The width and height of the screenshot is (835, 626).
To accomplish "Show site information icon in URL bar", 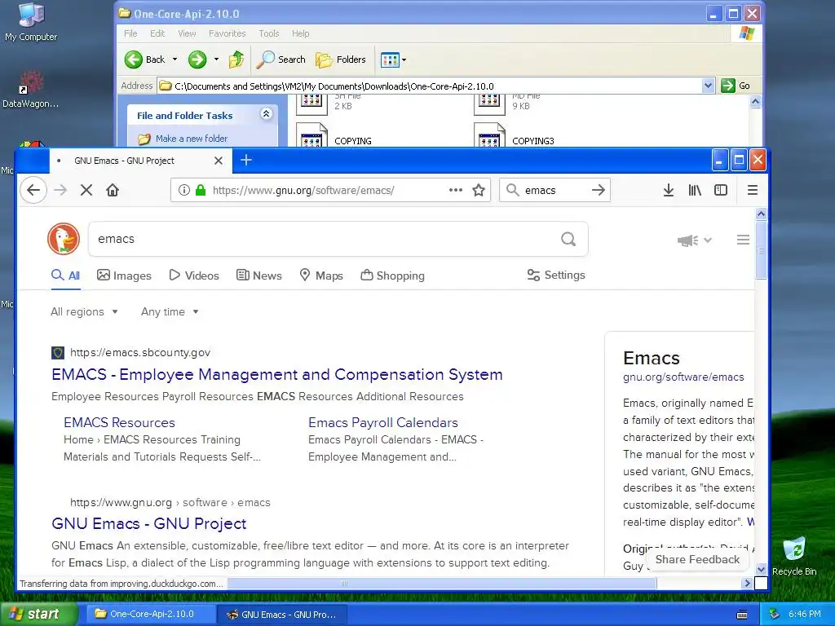I will 184,190.
